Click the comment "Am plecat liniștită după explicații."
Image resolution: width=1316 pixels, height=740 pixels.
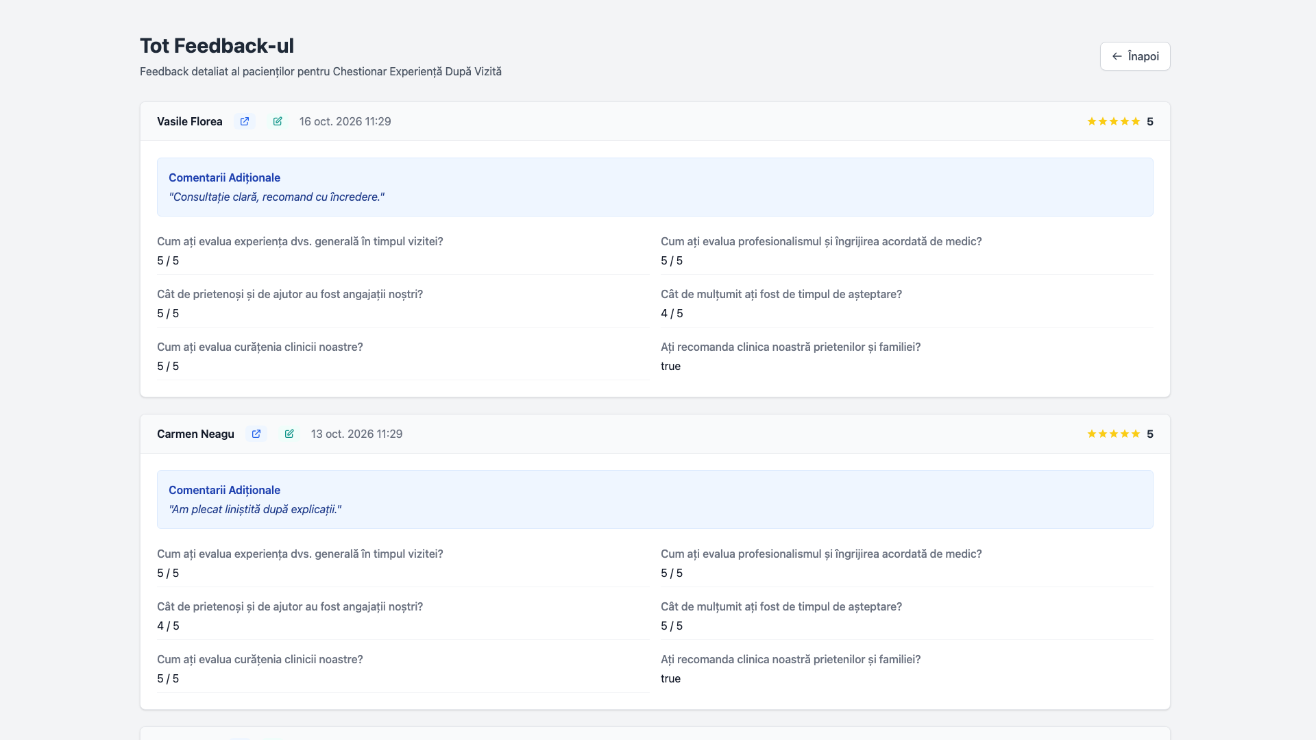pos(255,509)
